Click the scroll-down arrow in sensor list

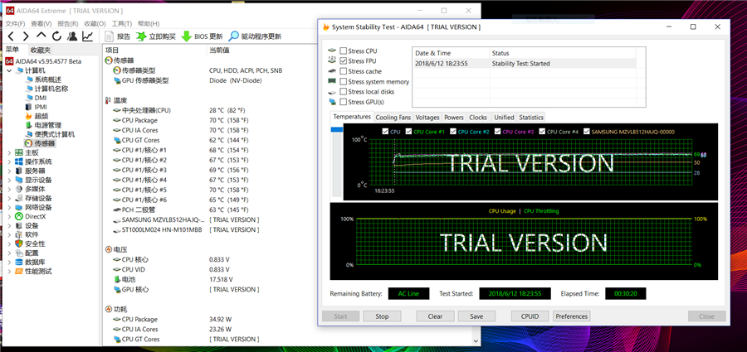[475, 341]
